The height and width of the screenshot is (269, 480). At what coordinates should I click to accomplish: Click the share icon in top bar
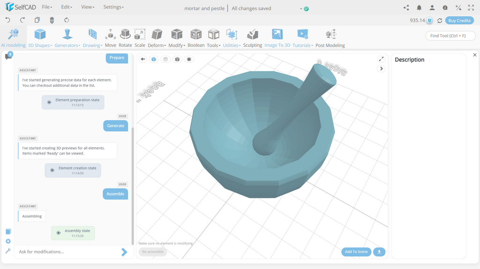click(406, 7)
